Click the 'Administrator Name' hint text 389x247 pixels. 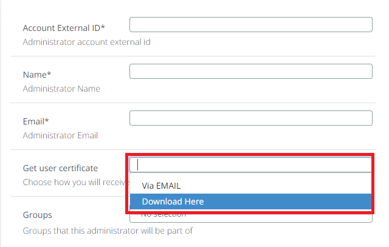click(61, 89)
